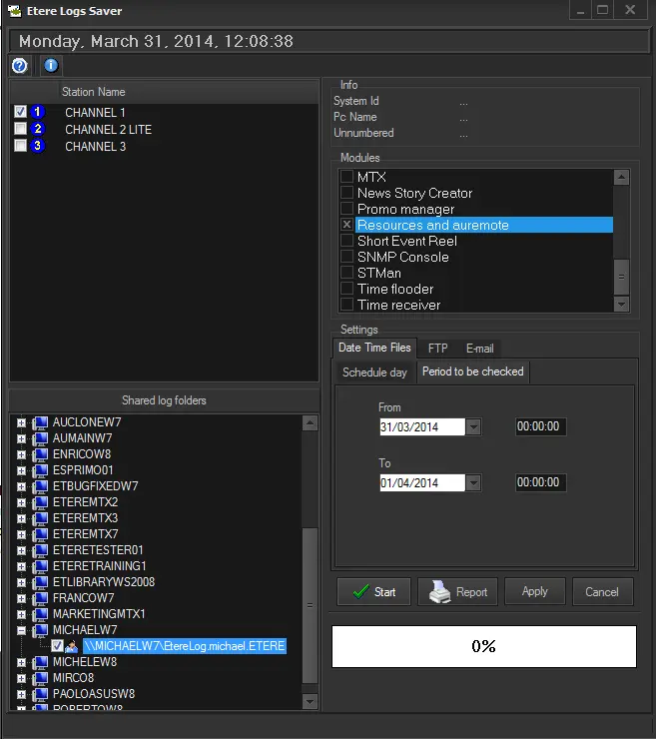656x739 pixels.
Task: Select the MICHAELW7 computer icon
Action: (x=40, y=630)
